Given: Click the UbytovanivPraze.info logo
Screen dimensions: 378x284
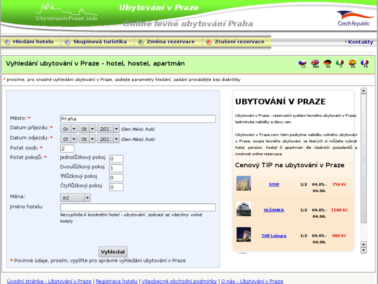Looking at the screenshot, I should click(67, 11).
